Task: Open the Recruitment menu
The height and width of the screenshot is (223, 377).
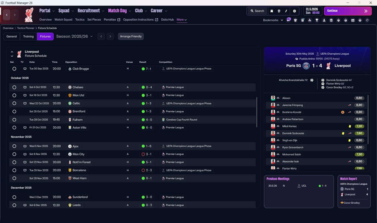Action: 91,11
